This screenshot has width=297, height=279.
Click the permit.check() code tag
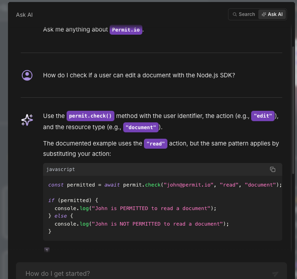click(x=90, y=116)
